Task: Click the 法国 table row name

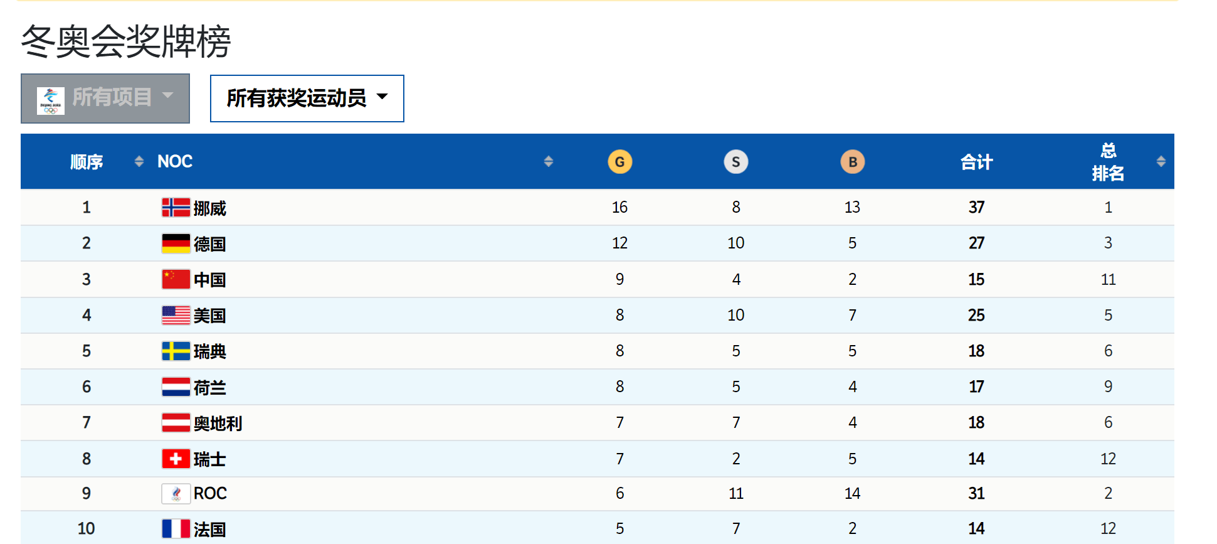Action: point(209,530)
